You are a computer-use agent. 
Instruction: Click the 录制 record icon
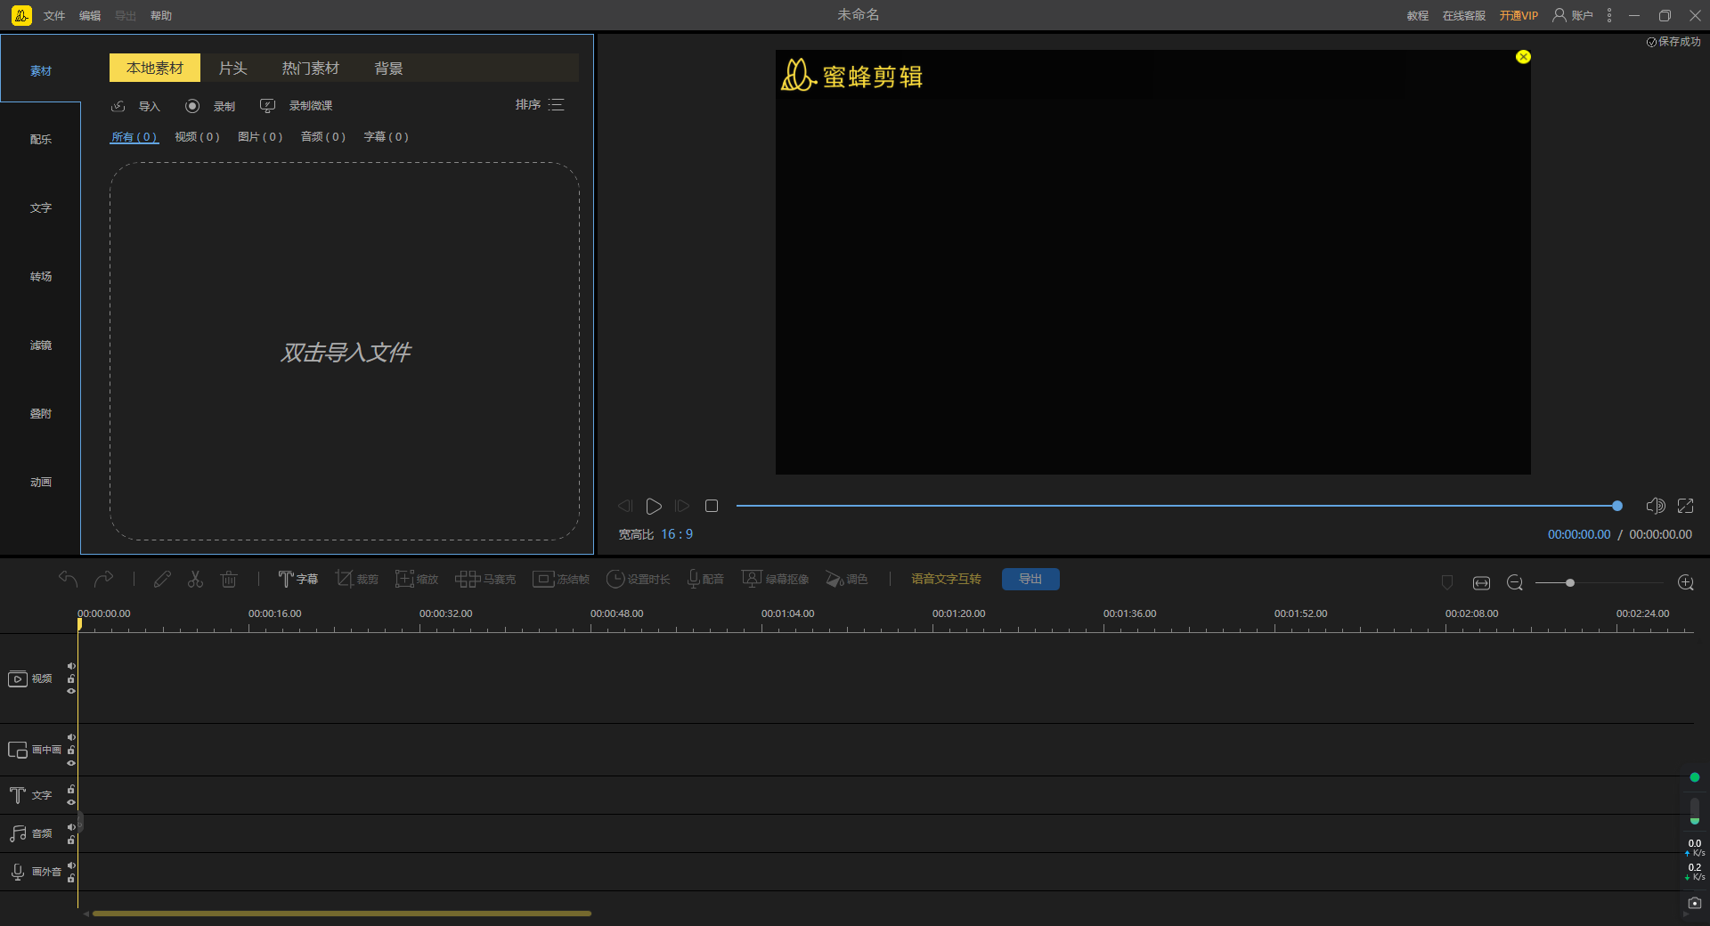point(192,106)
